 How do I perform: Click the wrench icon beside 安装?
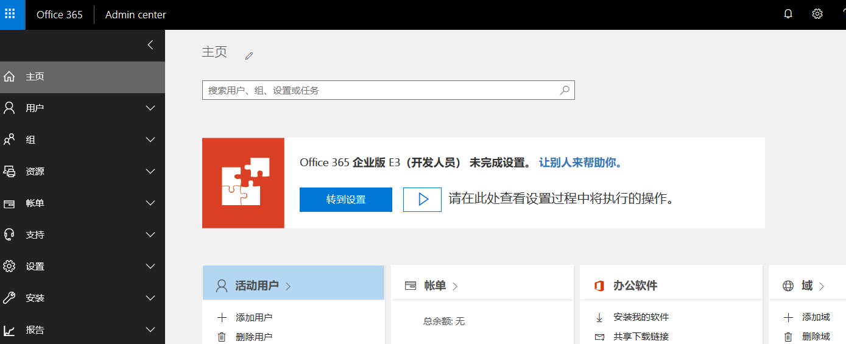[9, 298]
